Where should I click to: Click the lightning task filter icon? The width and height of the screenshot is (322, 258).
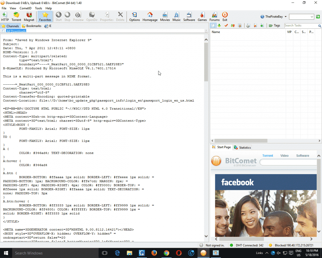[240, 26]
